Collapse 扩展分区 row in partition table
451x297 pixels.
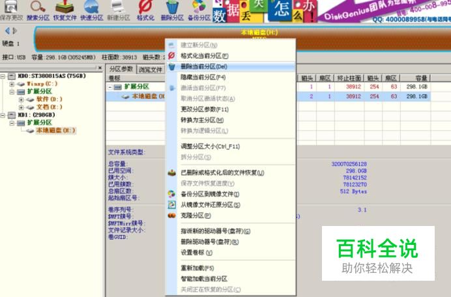(x=110, y=87)
